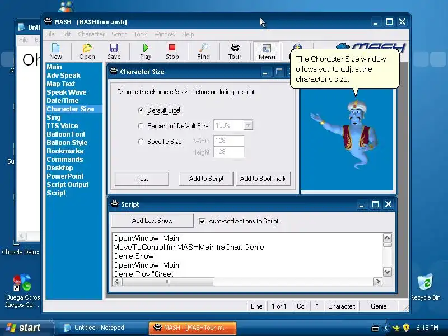Click the Open folder toolbar icon
This screenshot has height=336, width=448.
pos(87,48)
